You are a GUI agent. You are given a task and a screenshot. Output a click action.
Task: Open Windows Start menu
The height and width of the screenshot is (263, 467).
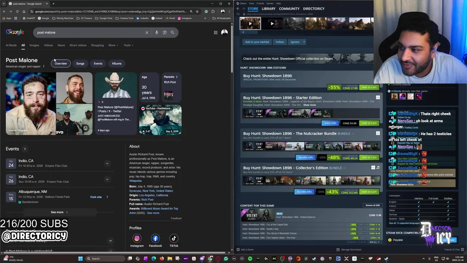coord(80,259)
